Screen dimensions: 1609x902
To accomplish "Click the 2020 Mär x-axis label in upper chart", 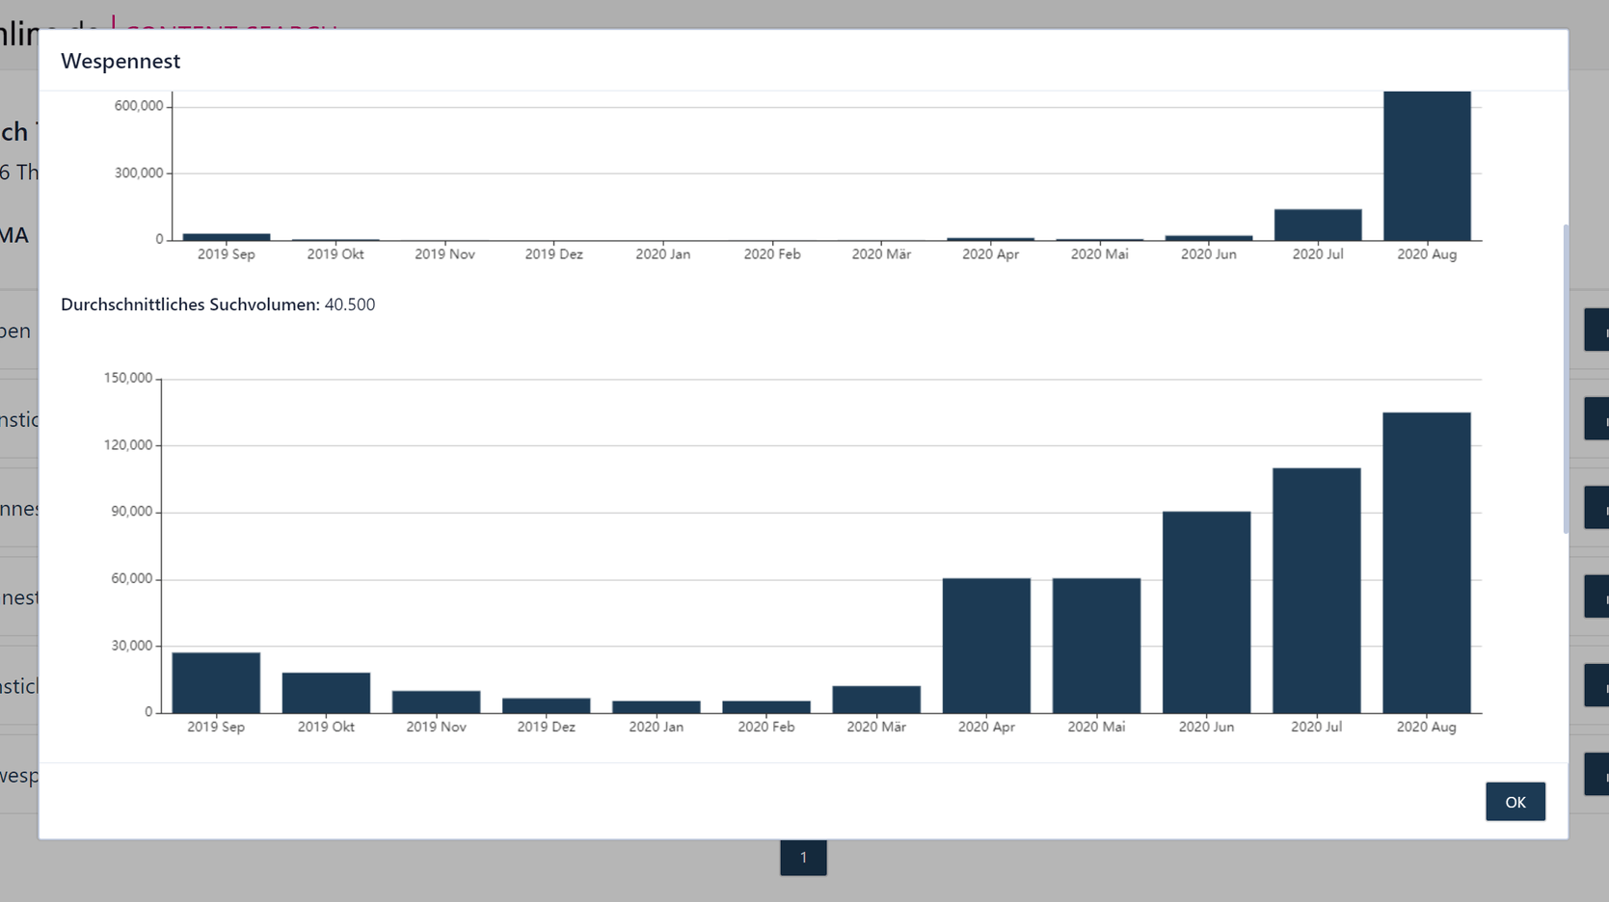I will [x=881, y=254].
